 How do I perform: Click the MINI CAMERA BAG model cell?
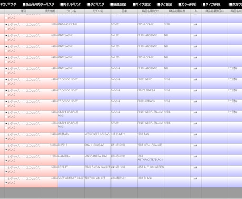(x=97, y=160)
